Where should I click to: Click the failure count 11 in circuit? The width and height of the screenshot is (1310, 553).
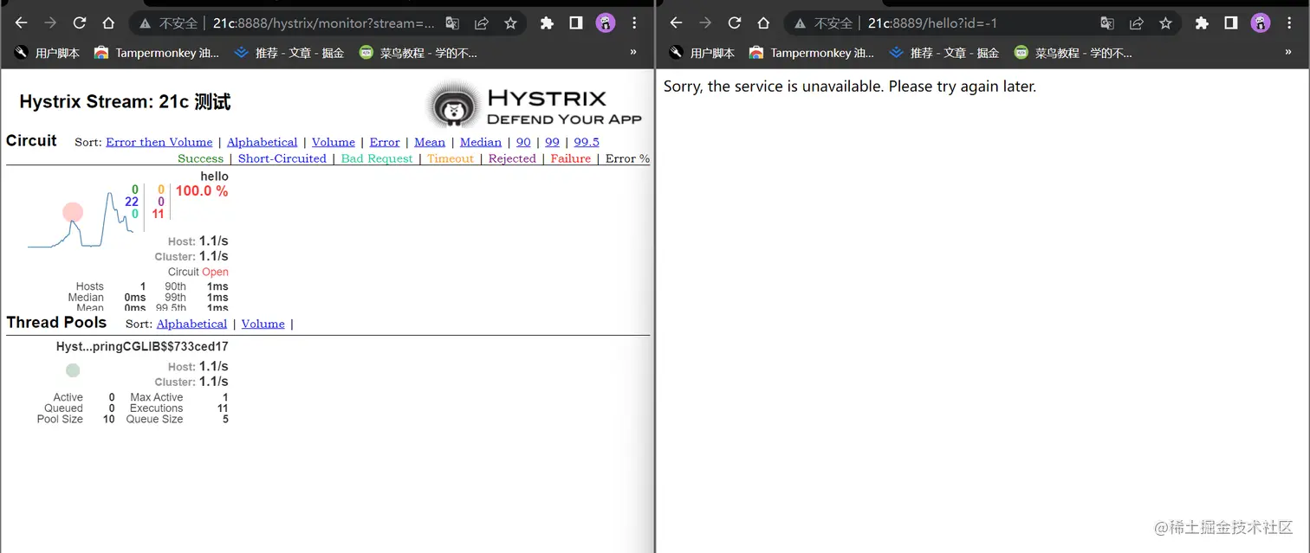coord(158,214)
